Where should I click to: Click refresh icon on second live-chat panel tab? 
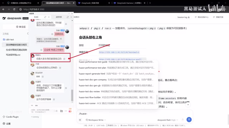click(68, 17)
